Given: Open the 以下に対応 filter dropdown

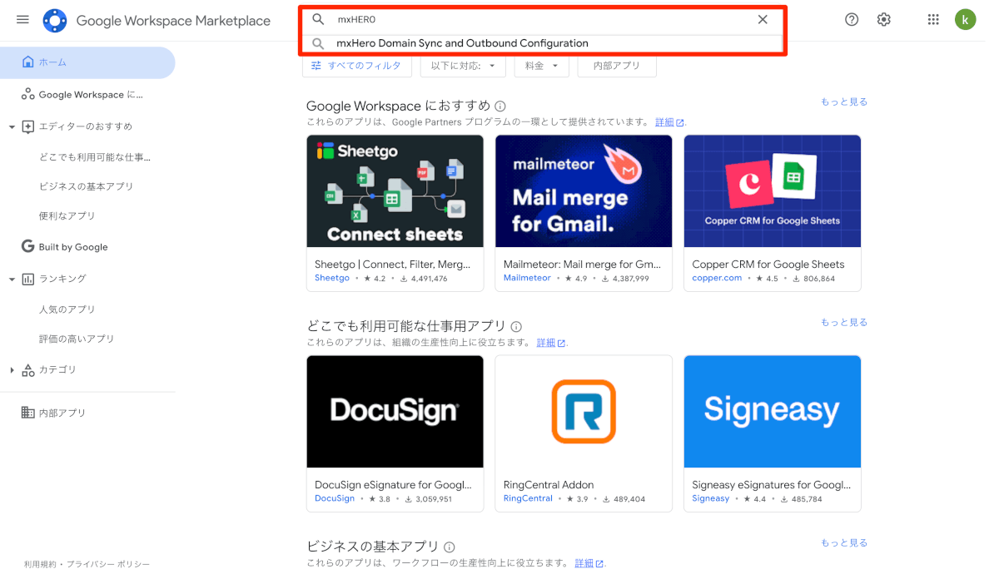Looking at the screenshot, I should (463, 66).
